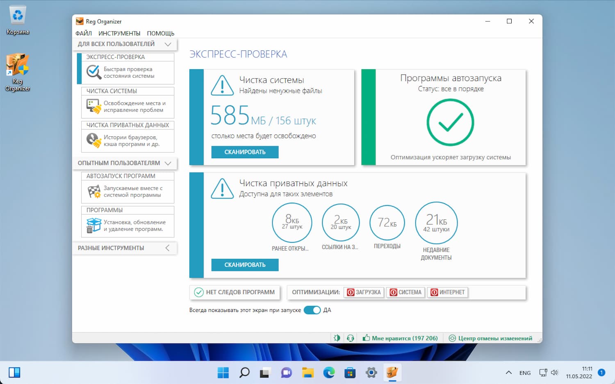Viewport: 615px width, 384px height.
Task: Open the Widgets panel on the taskbar
Action: pyautogui.click(x=14, y=373)
